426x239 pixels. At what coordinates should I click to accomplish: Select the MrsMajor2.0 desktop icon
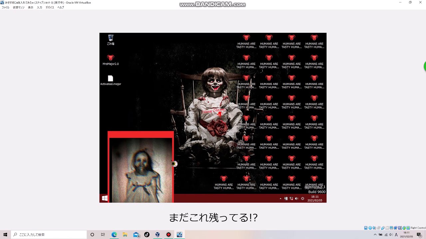[x=110, y=60]
